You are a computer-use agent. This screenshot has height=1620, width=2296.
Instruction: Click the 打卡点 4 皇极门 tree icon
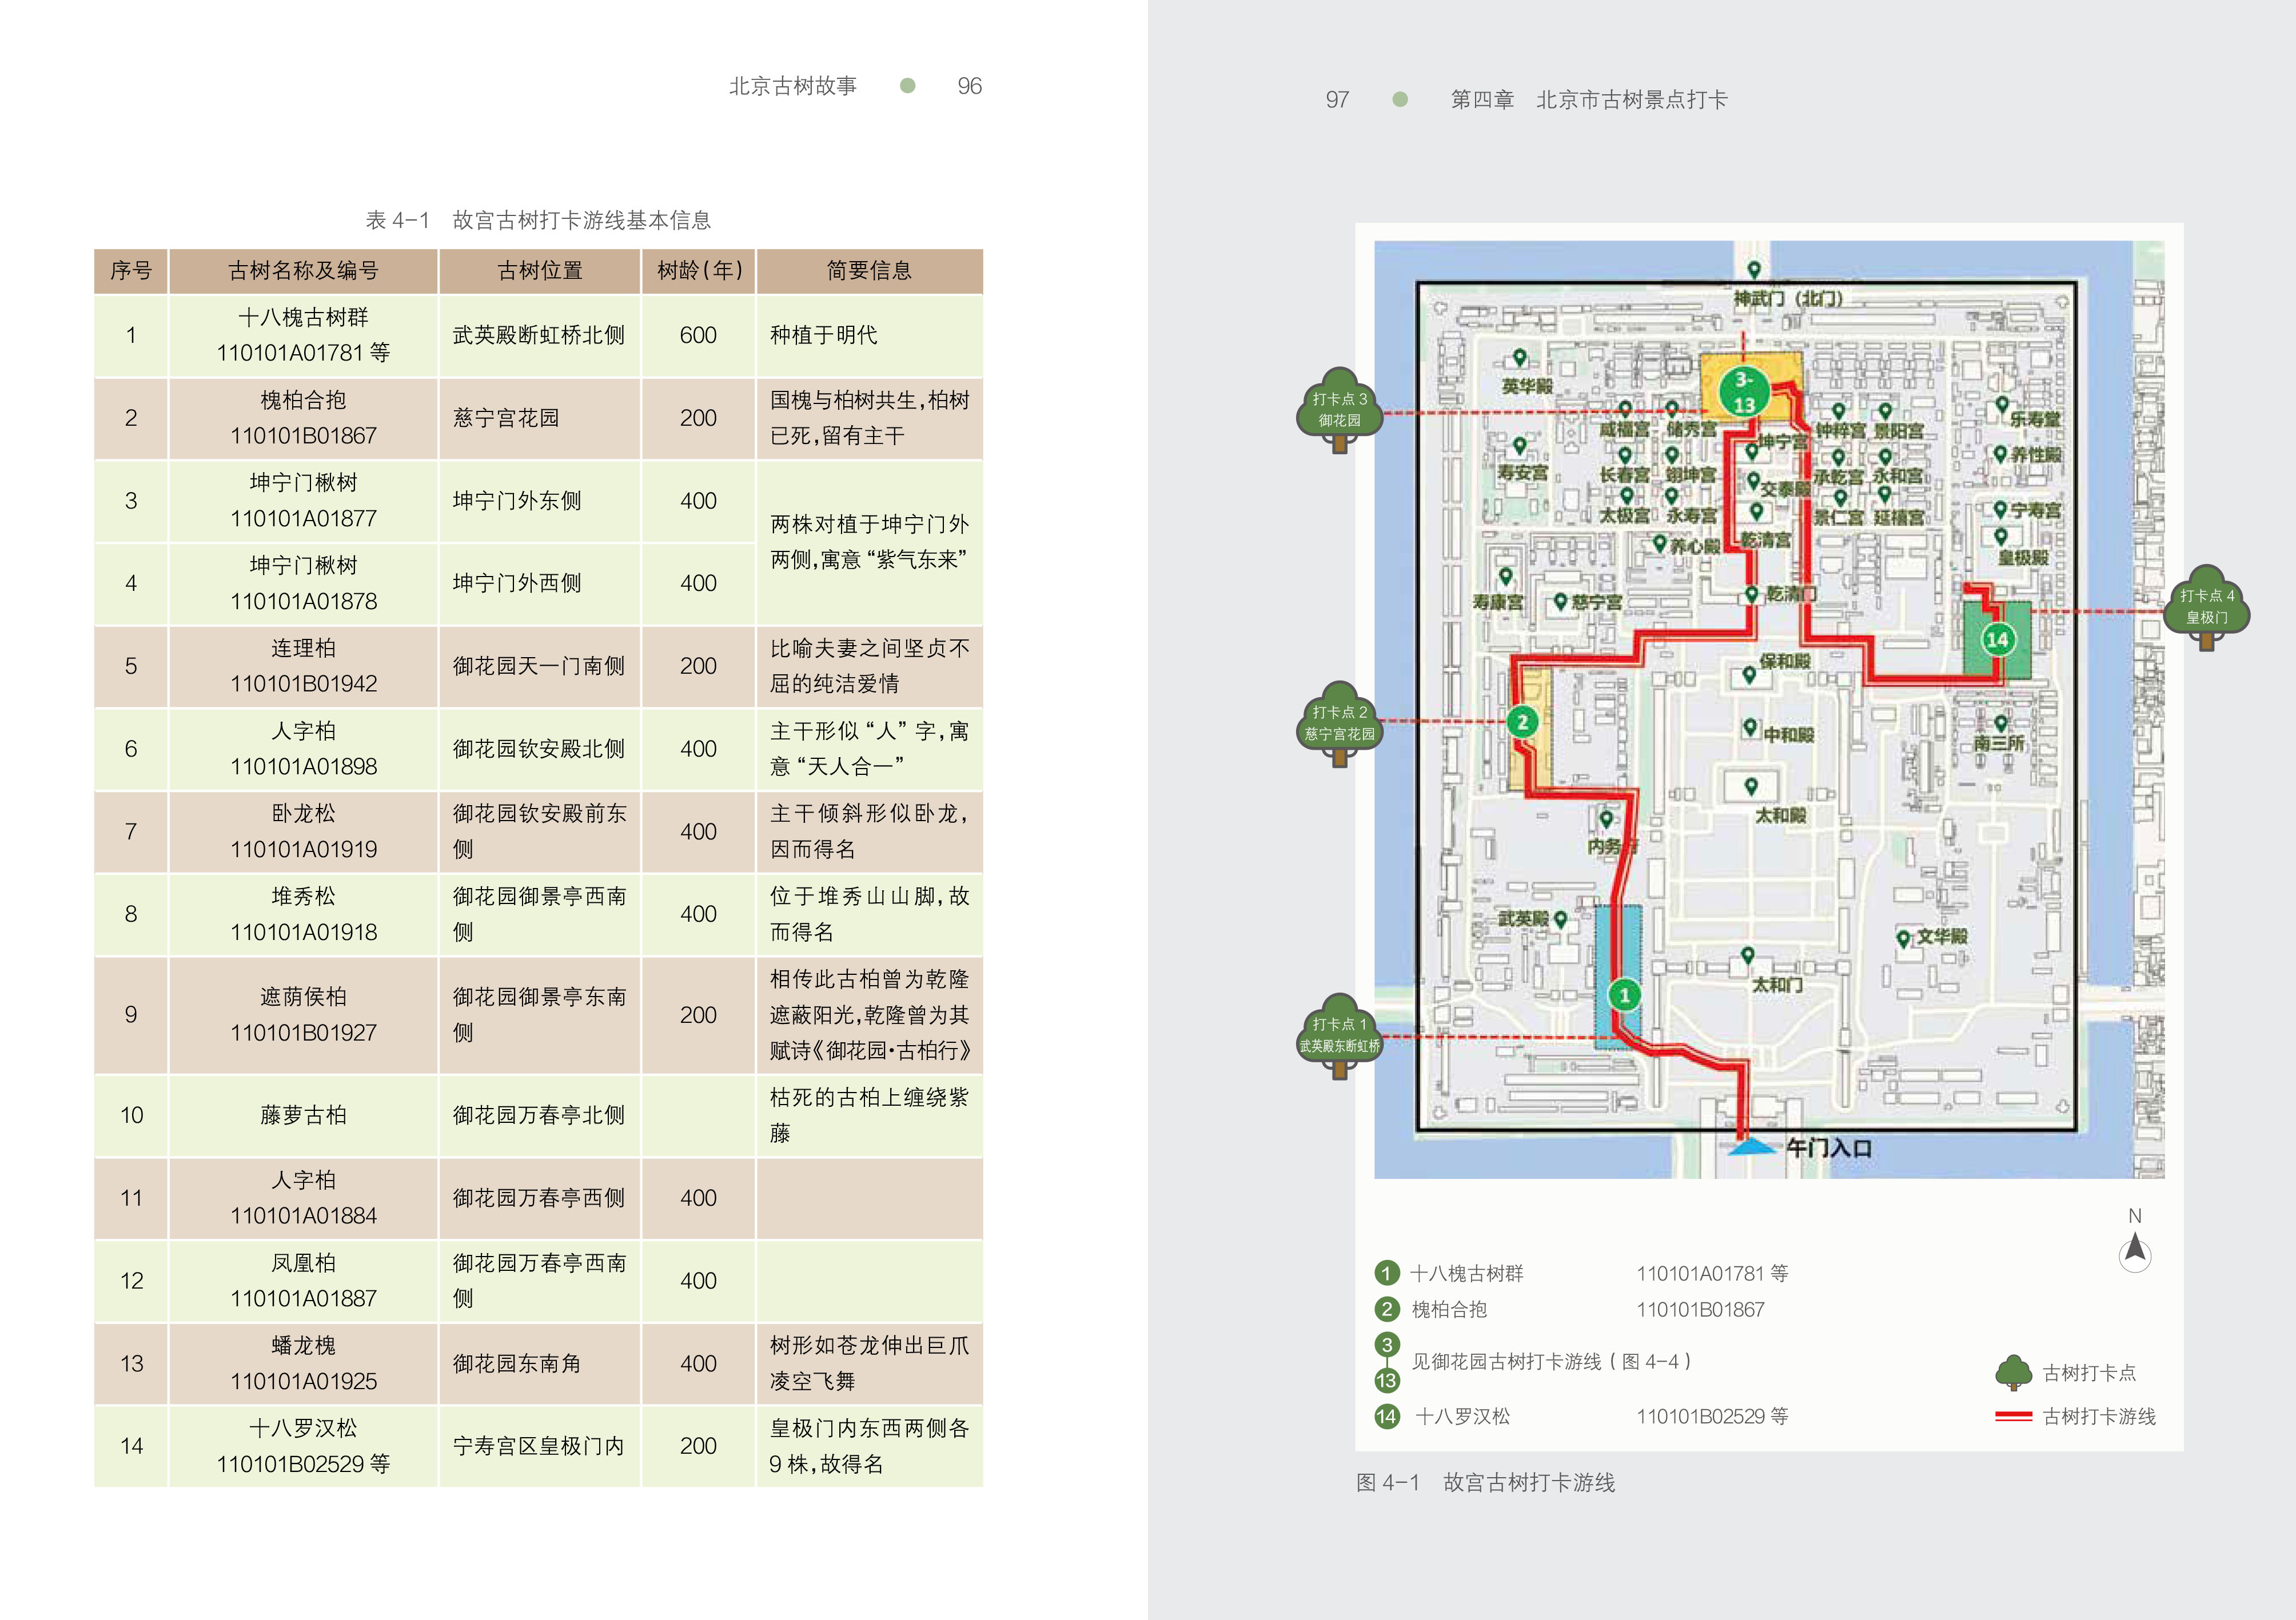(x=2206, y=606)
